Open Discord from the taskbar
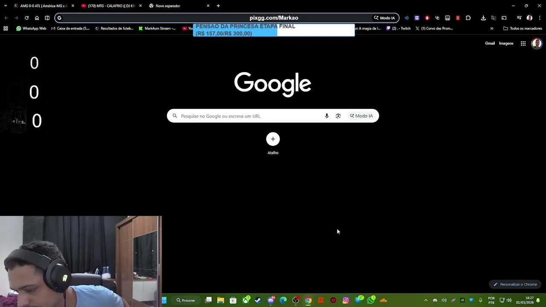The image size is (546, 307). tap(271, 300)
